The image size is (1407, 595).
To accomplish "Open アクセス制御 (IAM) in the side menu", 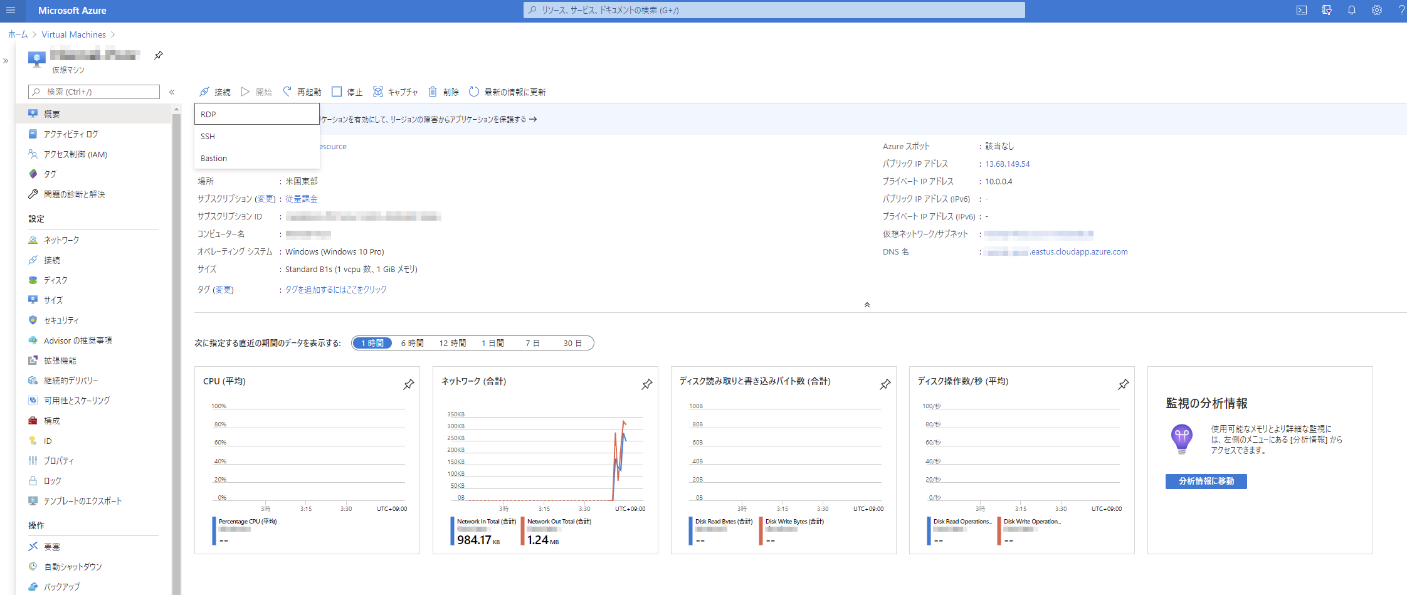I will click(94, 154).
